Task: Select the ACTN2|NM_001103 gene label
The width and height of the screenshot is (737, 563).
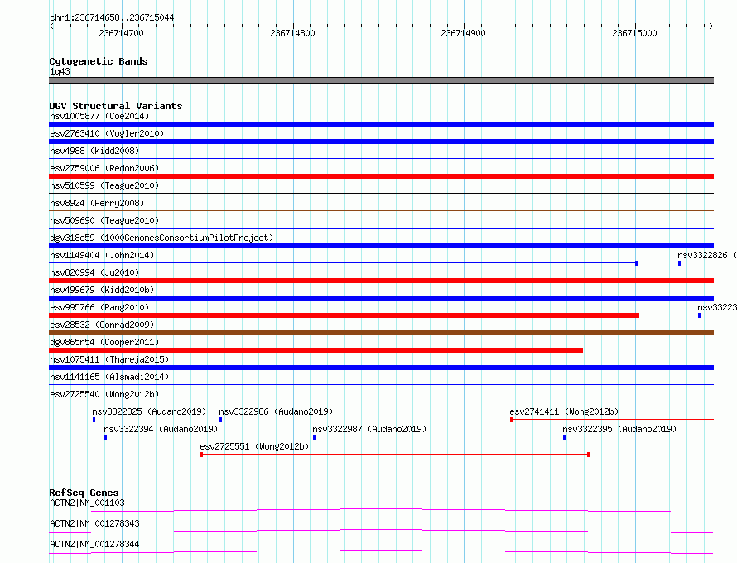Action: [x=87, y=503]
